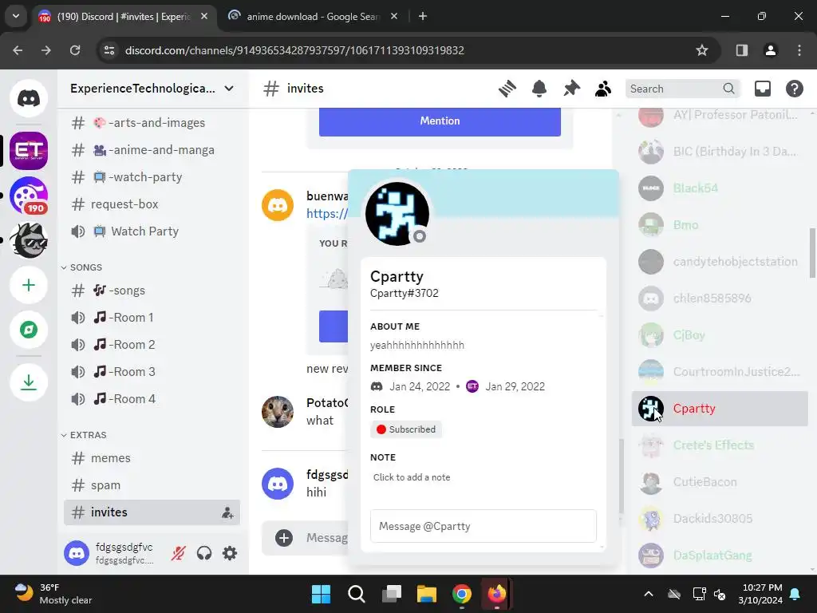
Task: Open the Threads icon in channel header
Action: [x=507, y=89]
